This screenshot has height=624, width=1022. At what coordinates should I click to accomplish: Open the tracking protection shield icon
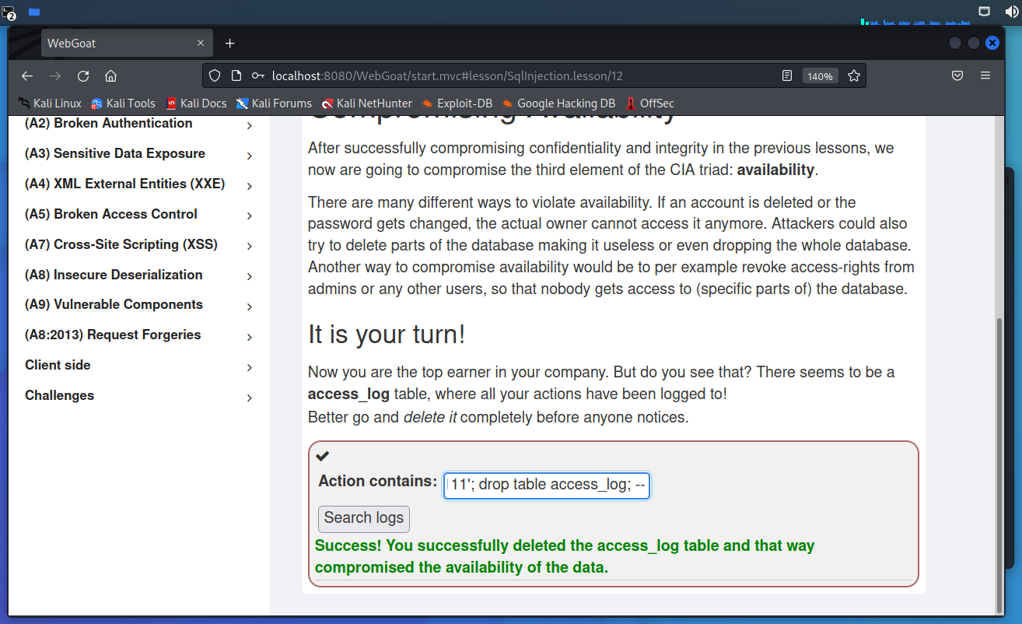pos(215,76)
